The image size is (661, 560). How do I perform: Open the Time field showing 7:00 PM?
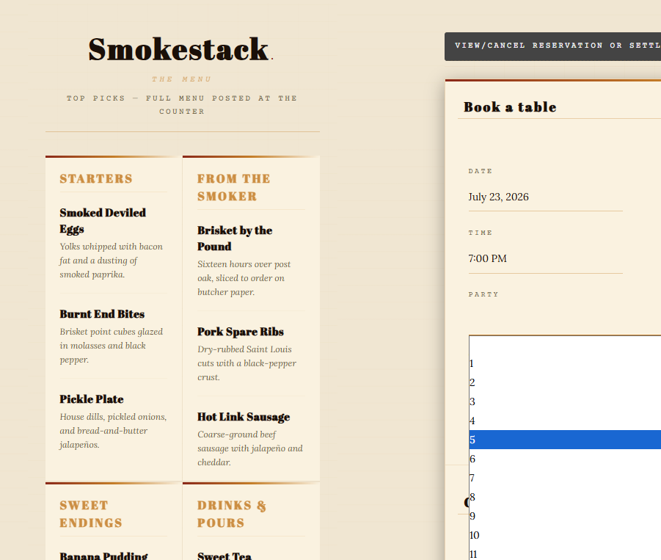tap(546, 258)
